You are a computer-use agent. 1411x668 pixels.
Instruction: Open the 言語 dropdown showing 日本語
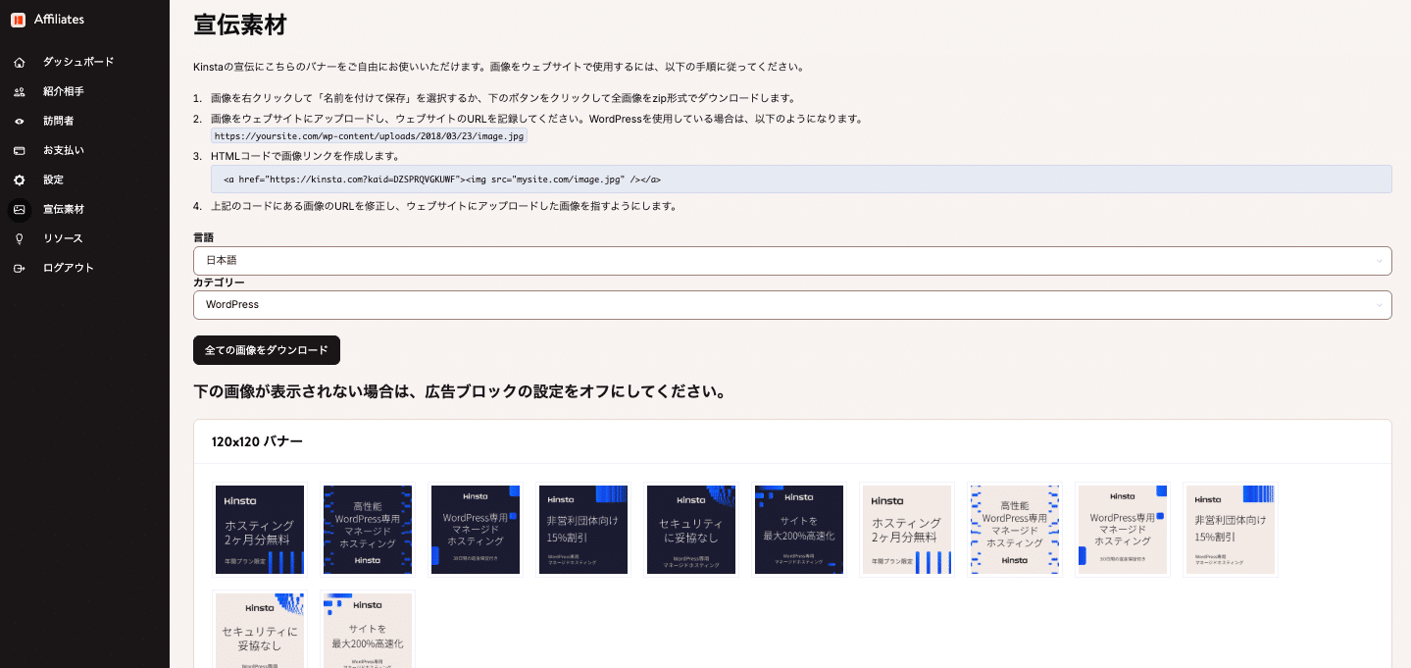792,261
